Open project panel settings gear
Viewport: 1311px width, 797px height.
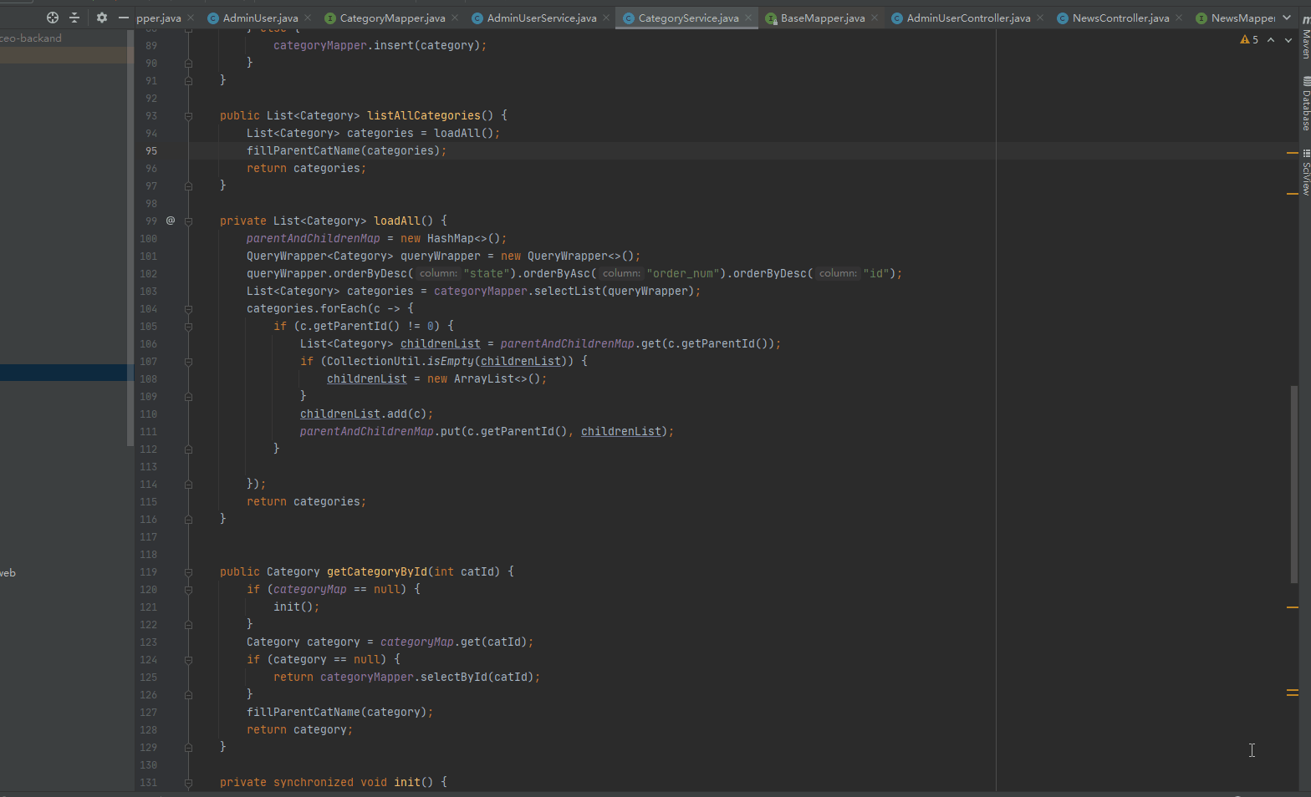pos(102,18)
